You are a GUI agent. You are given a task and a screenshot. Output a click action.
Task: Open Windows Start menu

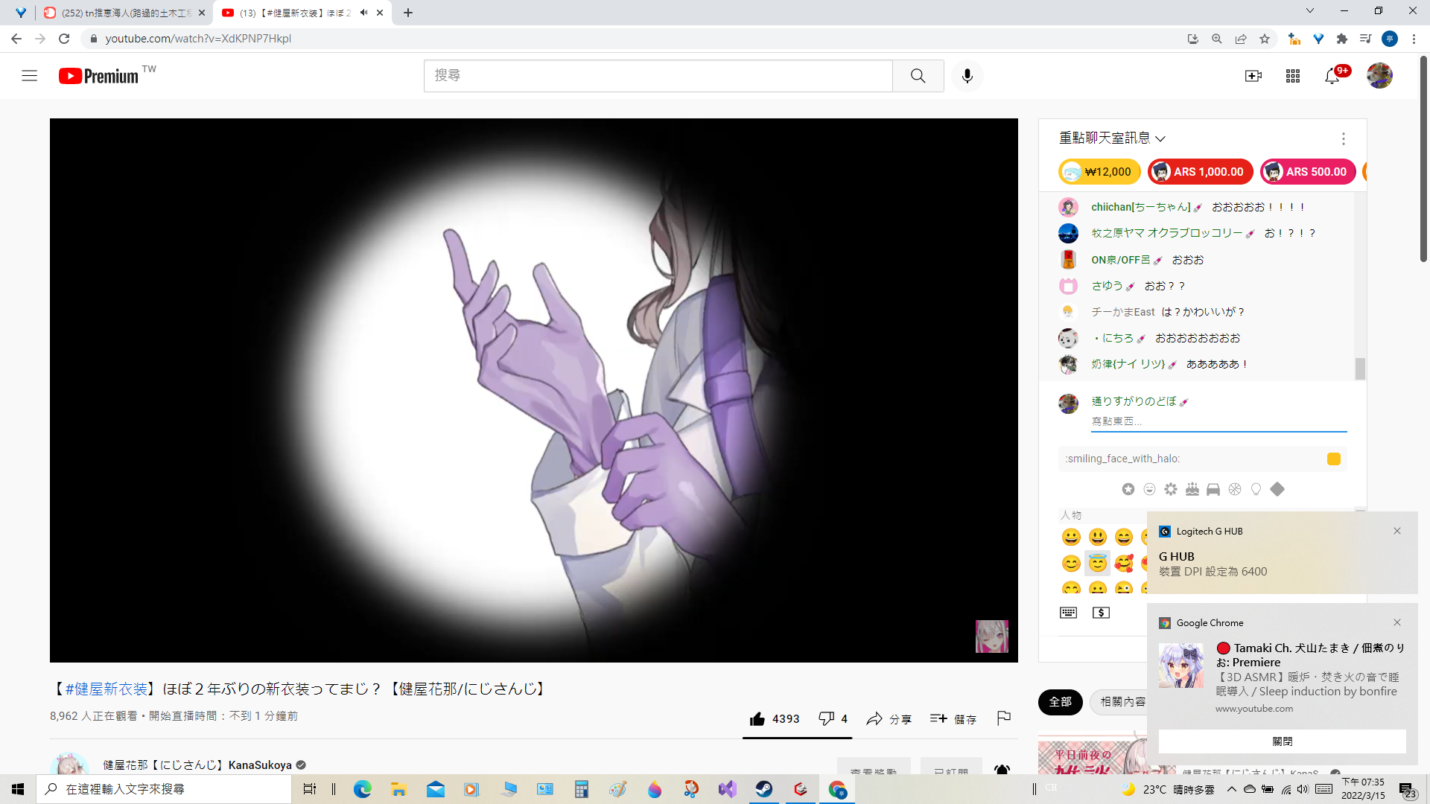[x=18, y=789]
